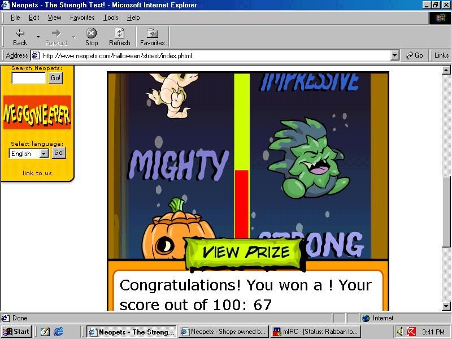The width and height of the screenshot is (452, 339).
Task: Open the Windows Start menu
Action: coord(17,332)
